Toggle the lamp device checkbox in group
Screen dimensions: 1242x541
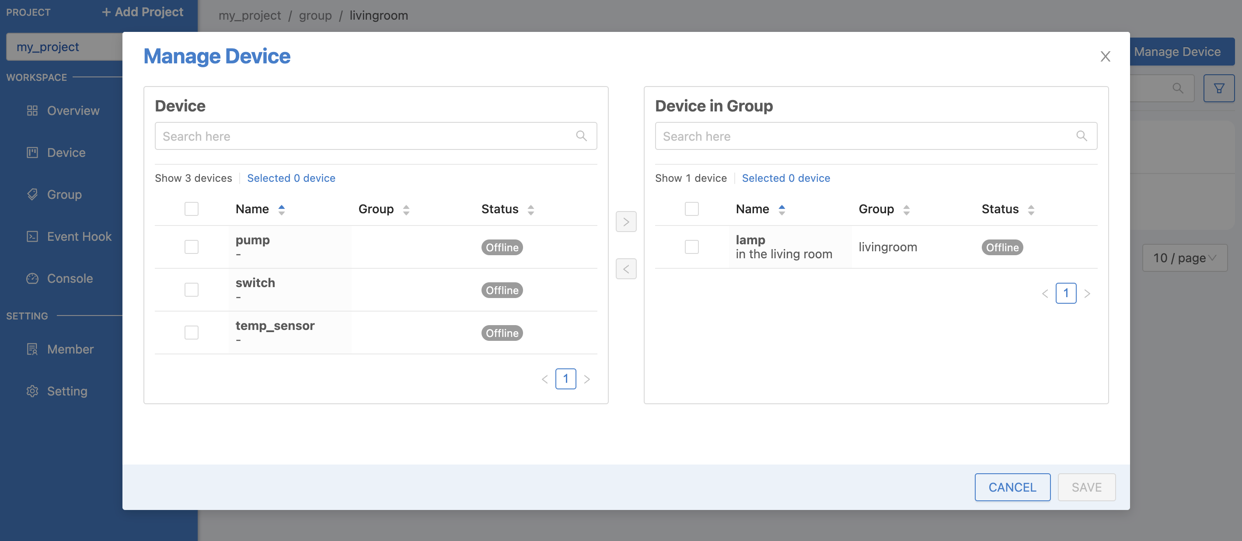[x=691, y=247]
